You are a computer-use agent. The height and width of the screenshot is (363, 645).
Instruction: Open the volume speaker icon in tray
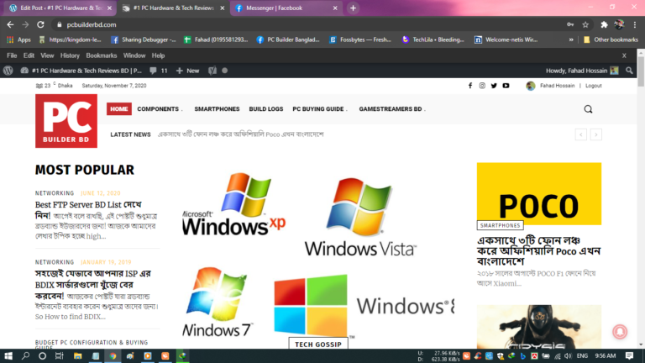[568, 356]
